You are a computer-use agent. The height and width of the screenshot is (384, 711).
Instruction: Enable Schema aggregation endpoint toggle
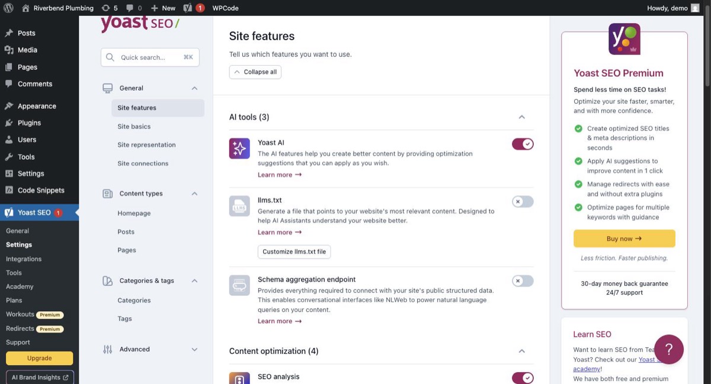pyautogui.click(x=523, y=281)
